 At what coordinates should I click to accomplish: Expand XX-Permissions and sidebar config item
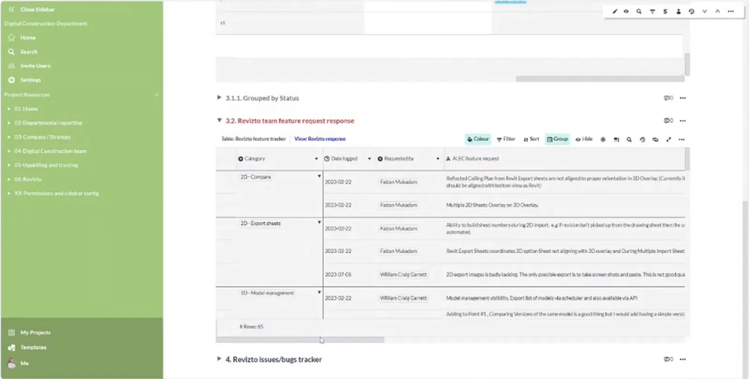pos(9,193)
